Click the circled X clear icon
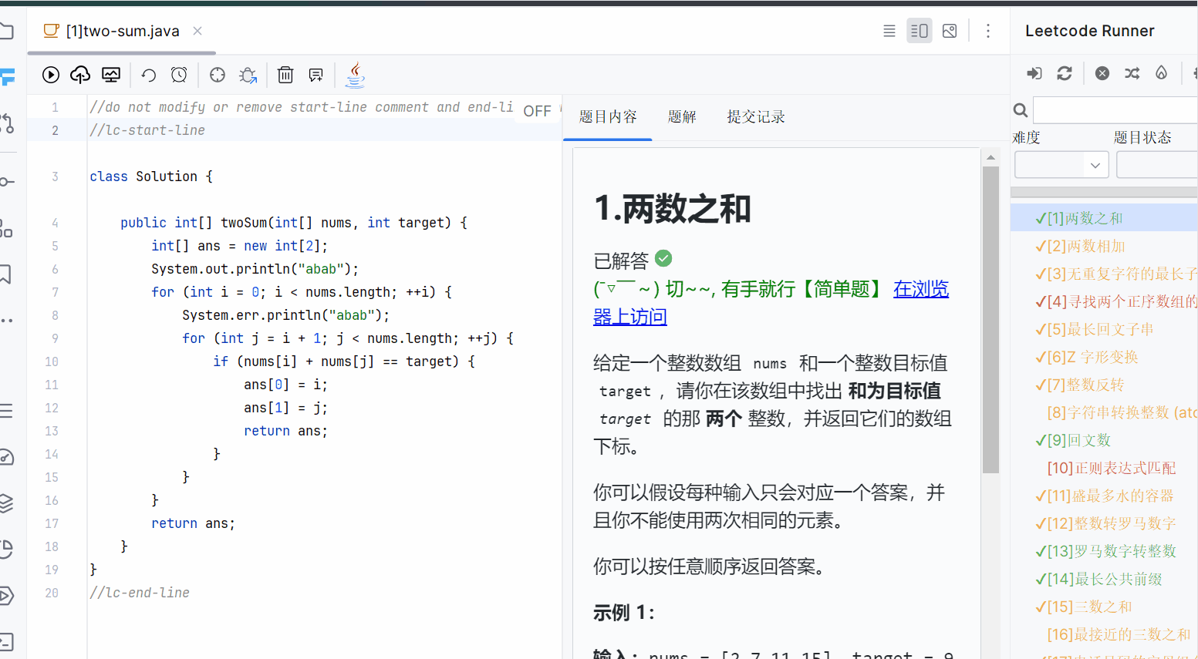 [x=1102, y=73]
